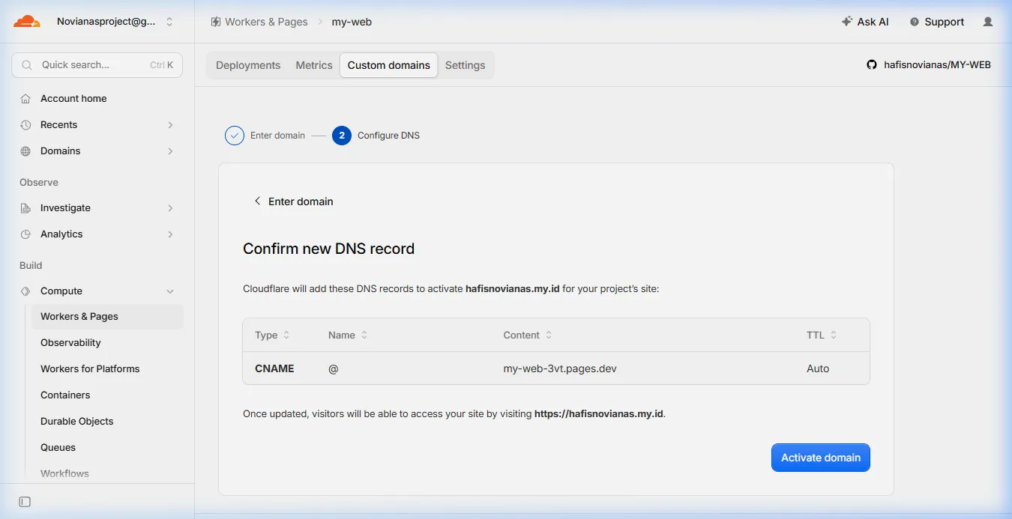The image size is (1012, 519).
Task: Open the user profile icon
Action: [988, 22]
